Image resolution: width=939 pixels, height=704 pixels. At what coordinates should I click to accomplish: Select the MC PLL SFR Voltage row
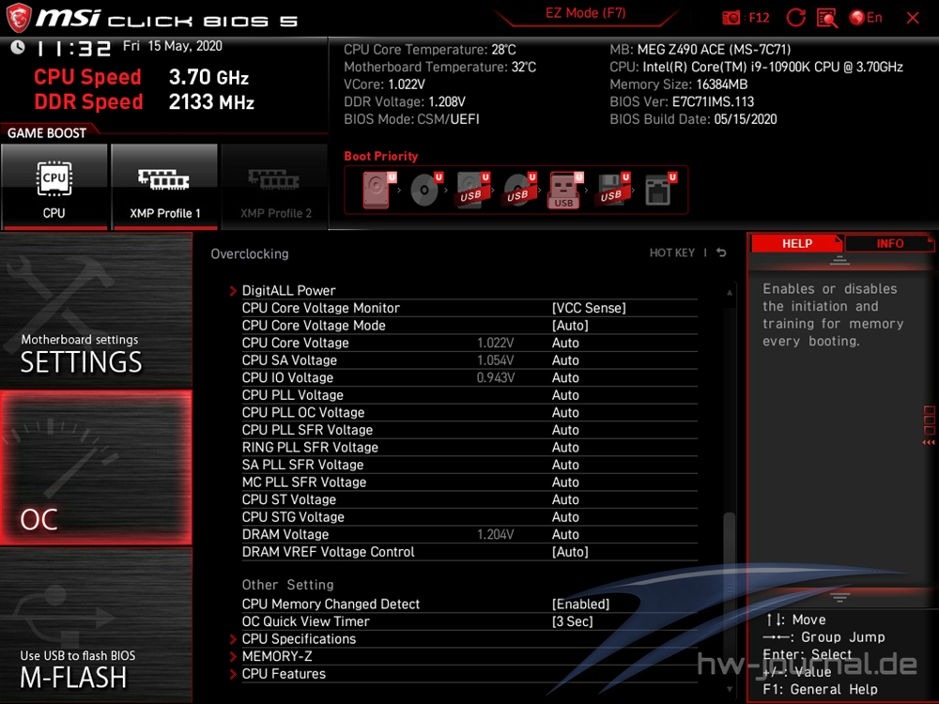[469, 482]
